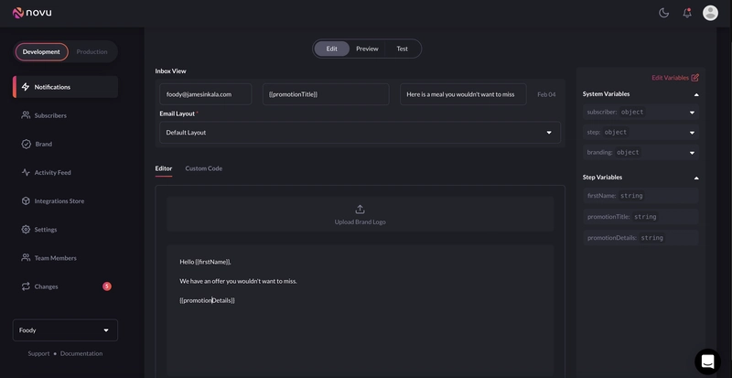Image resolution: width=732 pixels, height=378 pixels.
Task: Click the Upload Brand Logo icon
Action: click(x=360, y=210)
